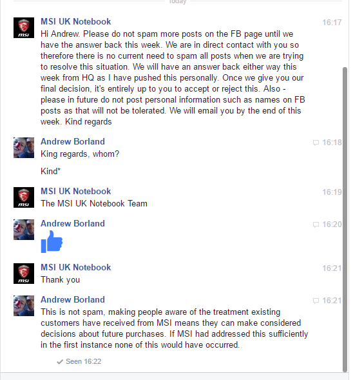This screenshot has width=353, height=380.
Task: Click Andrew Borland's avatar at 16:18
Action: 24,148
